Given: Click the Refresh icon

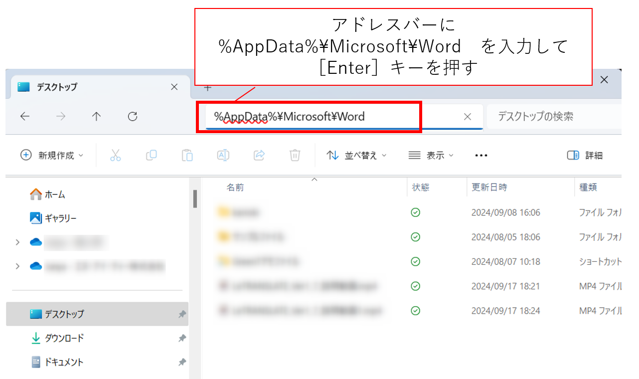Looking at the screenshot, I should 132,117.
